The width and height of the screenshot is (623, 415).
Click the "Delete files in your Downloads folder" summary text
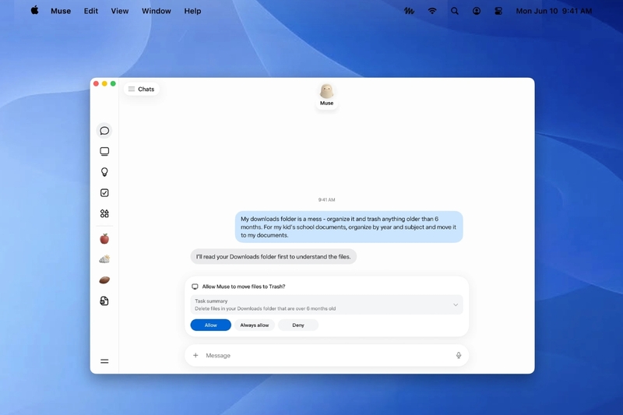(265, 308)
